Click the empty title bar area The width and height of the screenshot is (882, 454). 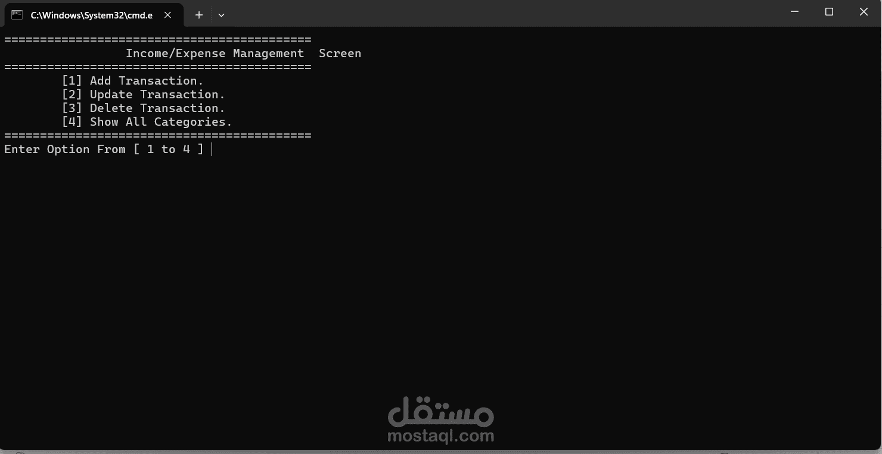(501, 13)
